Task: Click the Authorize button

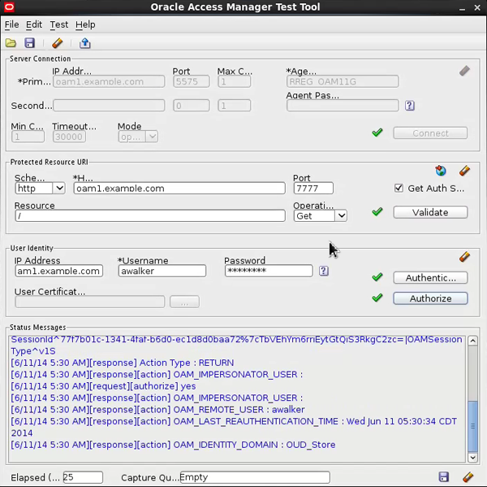Action: point(430,298)
